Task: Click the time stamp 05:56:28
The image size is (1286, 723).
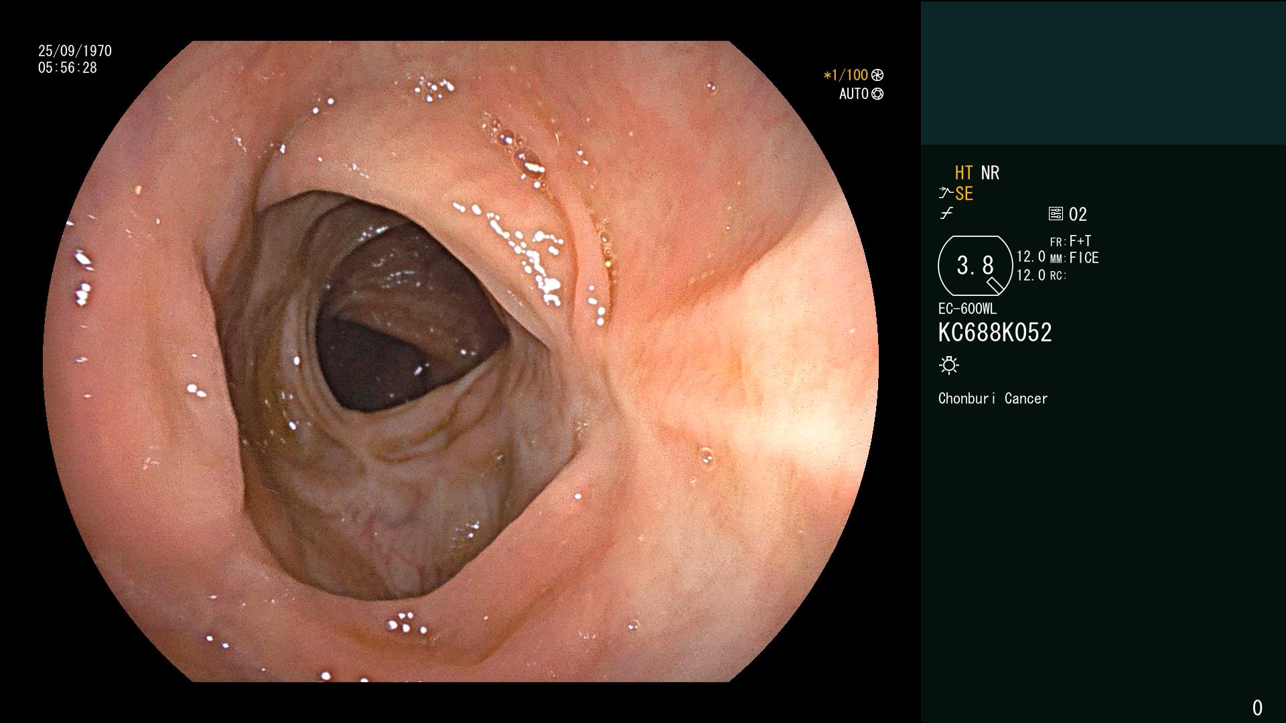Action: 68,68
